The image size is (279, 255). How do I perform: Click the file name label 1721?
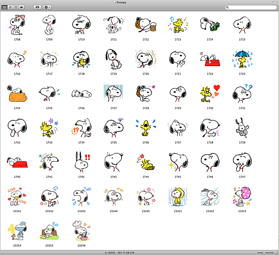(x=178, y=74)
